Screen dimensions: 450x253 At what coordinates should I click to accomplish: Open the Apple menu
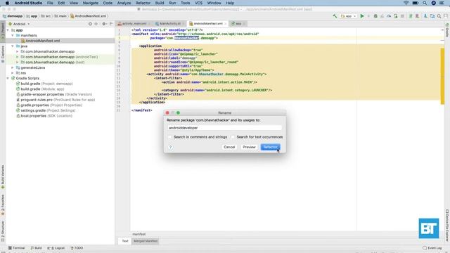coord(7,3)
